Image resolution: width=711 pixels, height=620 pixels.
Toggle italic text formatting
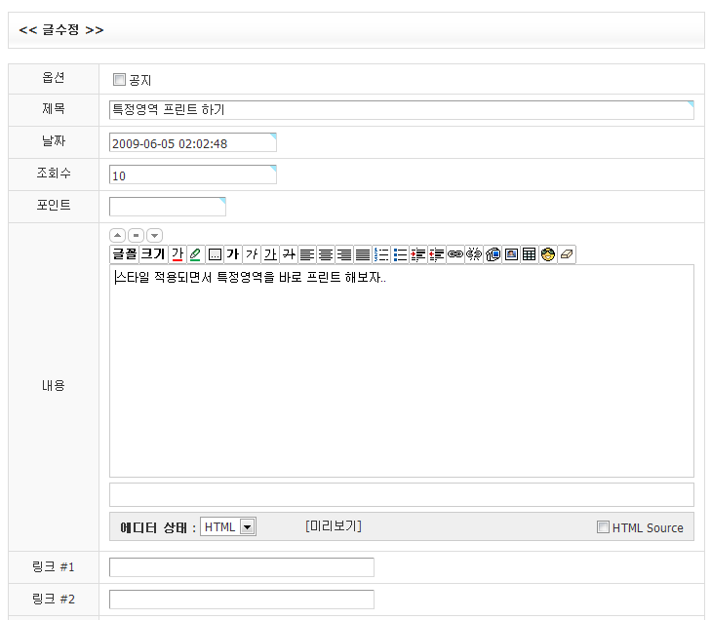point(252,254)
